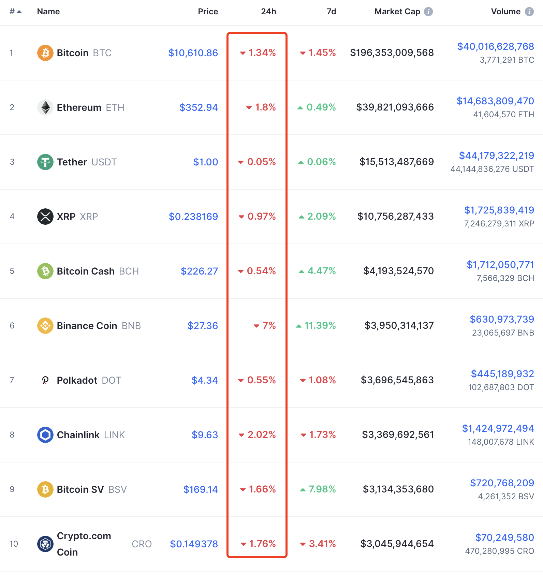Image resolution: width=543 pixels, height=575 pixels.
Task: Open the Bitcoin SV name link
Action: click(x=80, y=489)
